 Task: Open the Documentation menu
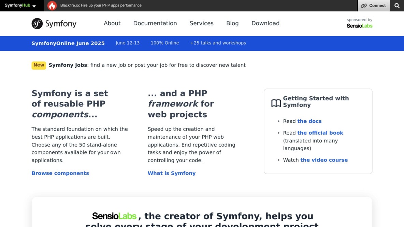click(x=155, y=23)
